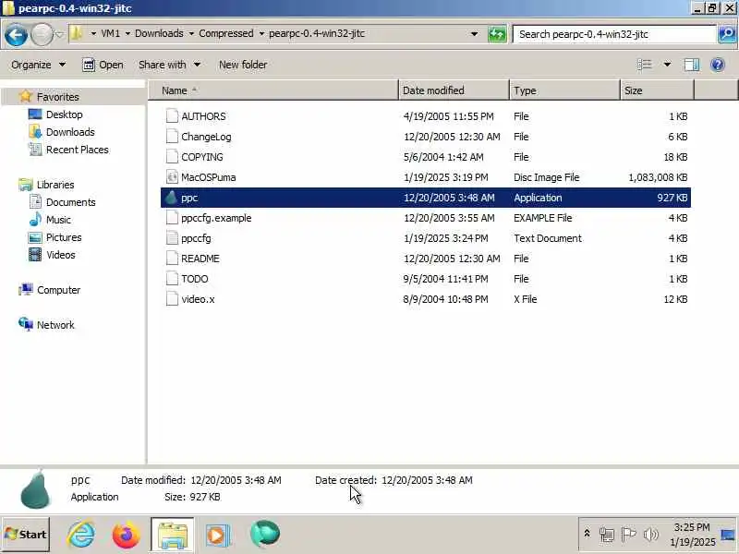Click the Open toolbar button

103,65
